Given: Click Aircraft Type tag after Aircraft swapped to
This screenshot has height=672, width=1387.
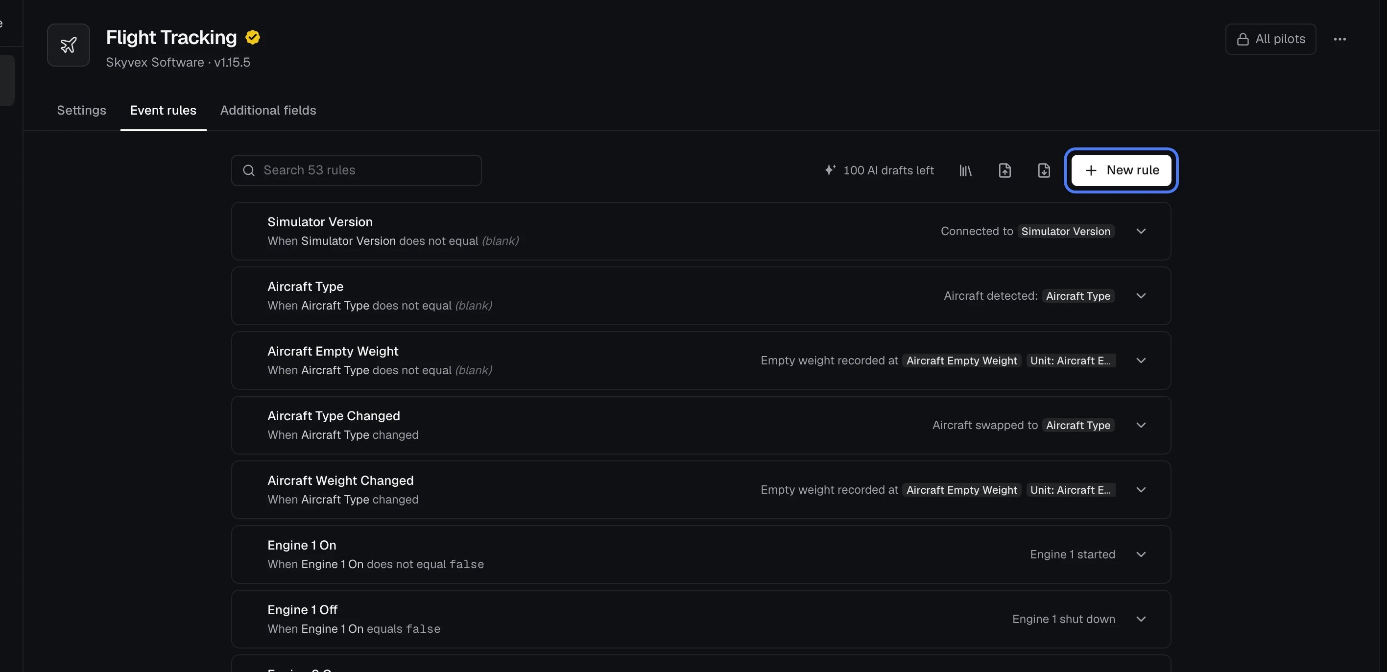Looking at the screenshot, I should 1078,425.
